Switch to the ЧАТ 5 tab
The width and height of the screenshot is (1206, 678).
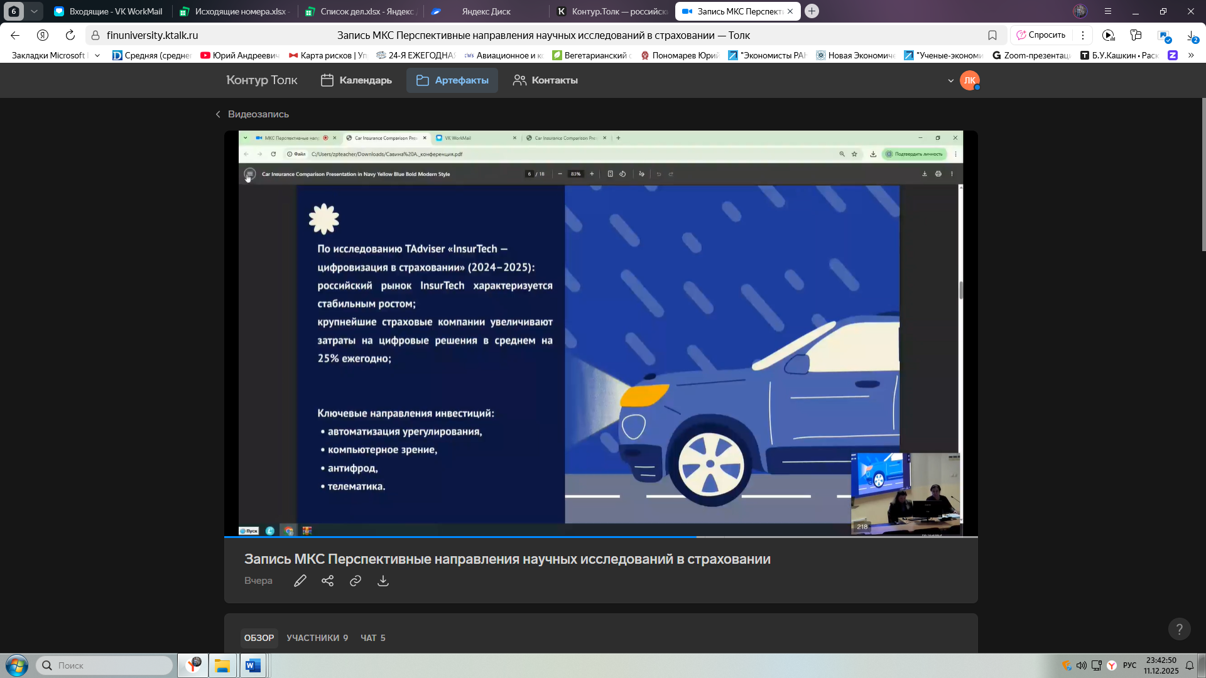point(372,638)
